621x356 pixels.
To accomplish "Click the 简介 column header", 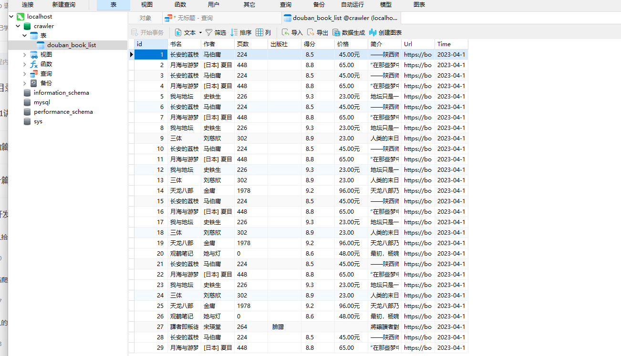I will pos(384,44).
